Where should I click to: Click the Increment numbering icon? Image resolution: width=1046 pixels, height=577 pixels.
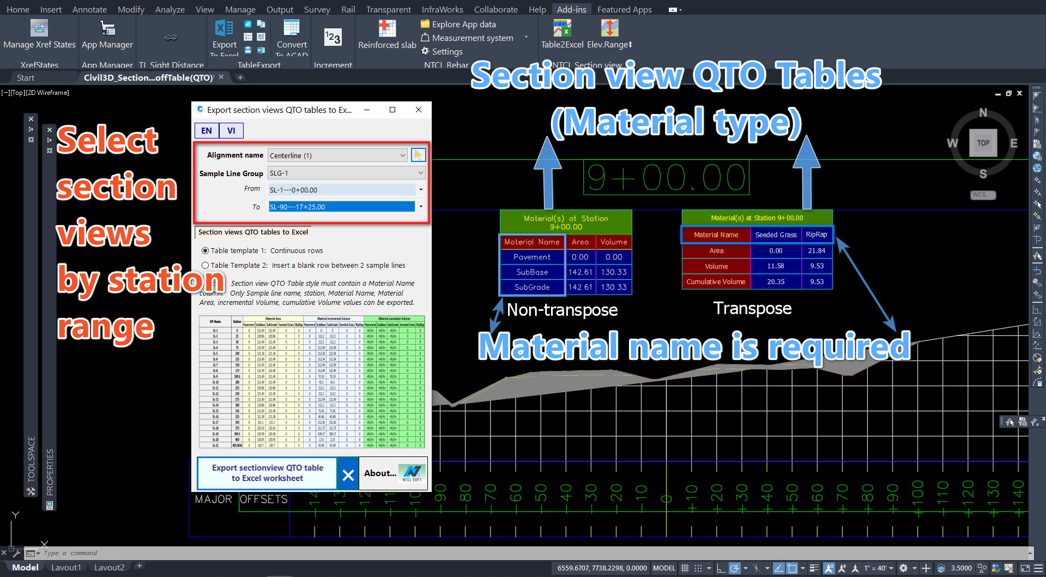pyautogui.click(x=332, y=37)
